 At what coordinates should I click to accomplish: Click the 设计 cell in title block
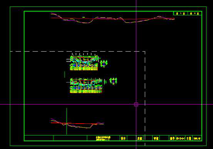[x=123, y=138]
